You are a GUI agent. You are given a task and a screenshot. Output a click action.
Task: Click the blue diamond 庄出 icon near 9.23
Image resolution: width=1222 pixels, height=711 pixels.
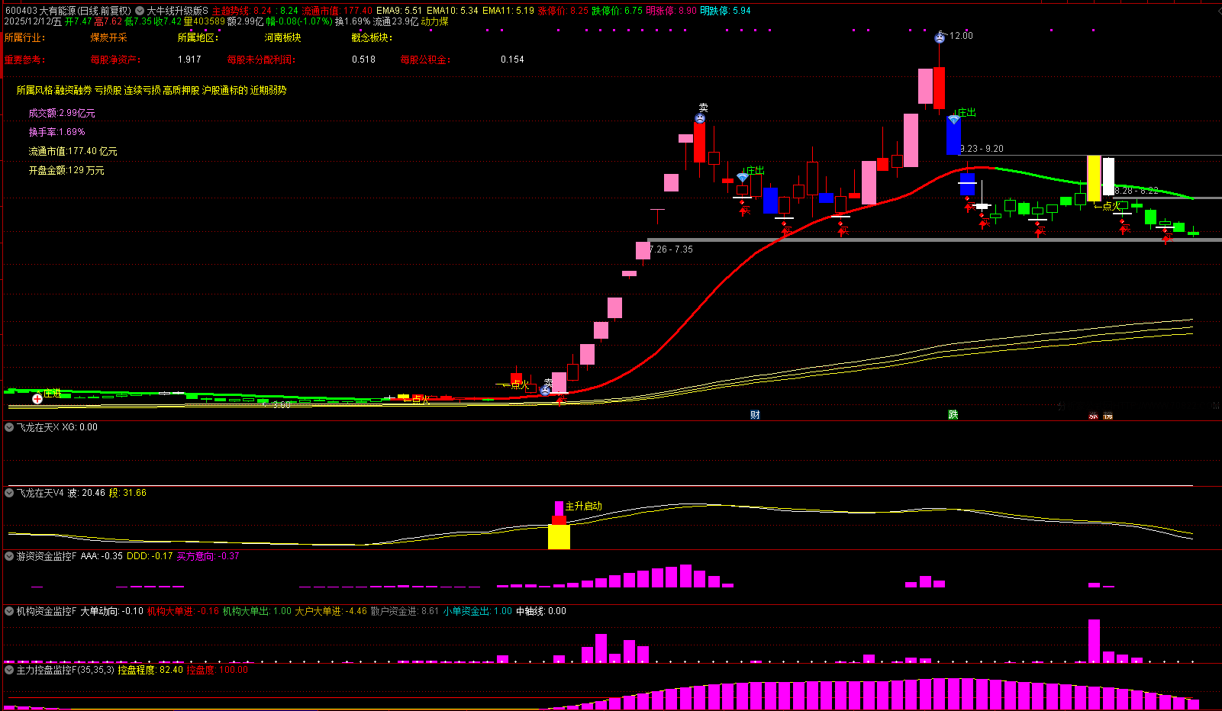pyautogui.click(x=954, y=120)
